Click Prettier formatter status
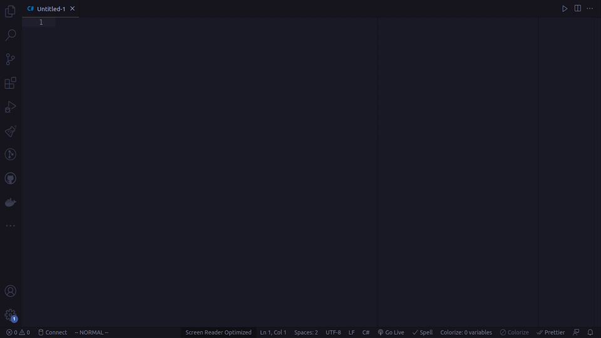Image resolution: width=601 pixels, height=338 pixels. tap(551, 332)
